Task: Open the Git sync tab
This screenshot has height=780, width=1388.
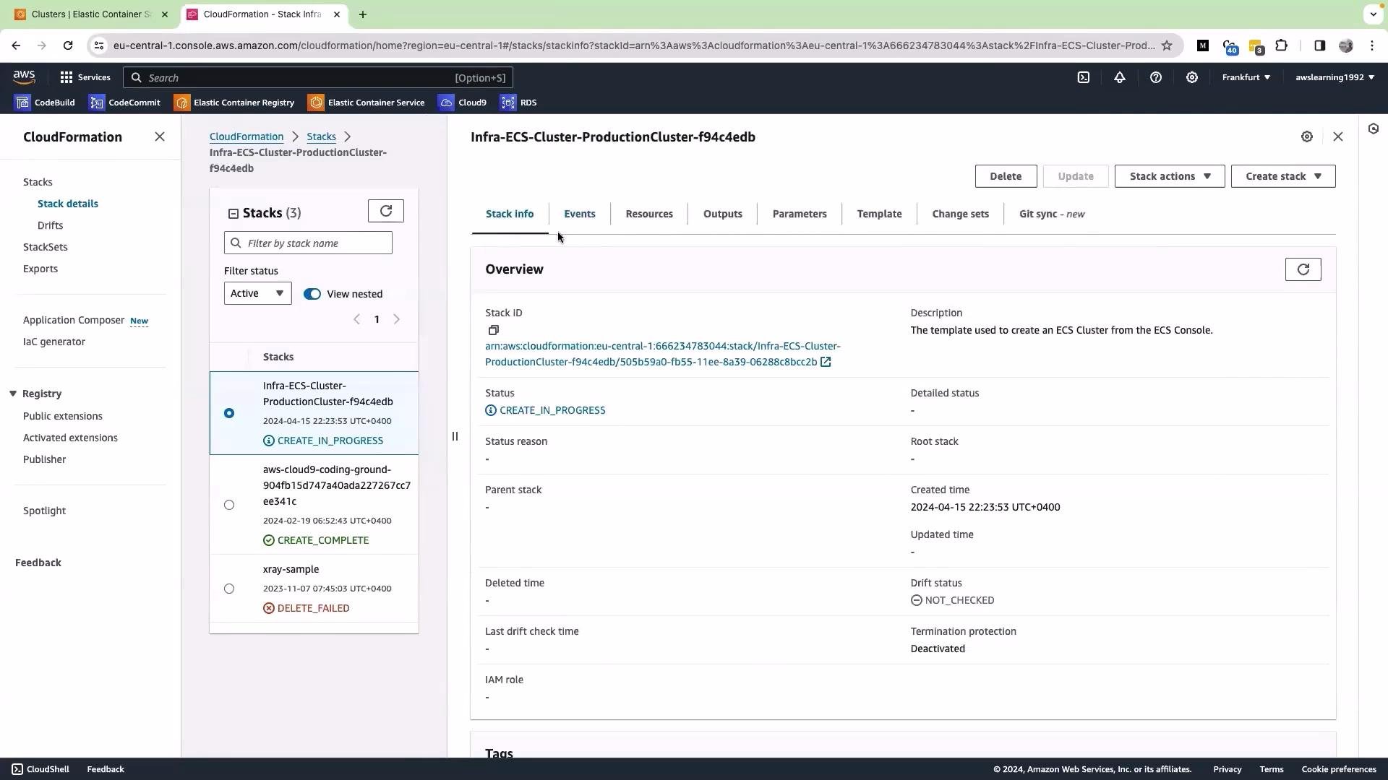Action: 1052,214
